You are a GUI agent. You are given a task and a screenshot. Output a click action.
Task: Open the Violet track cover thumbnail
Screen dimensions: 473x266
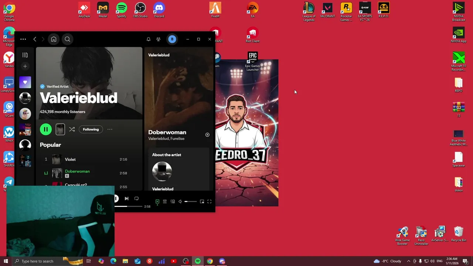57,159
